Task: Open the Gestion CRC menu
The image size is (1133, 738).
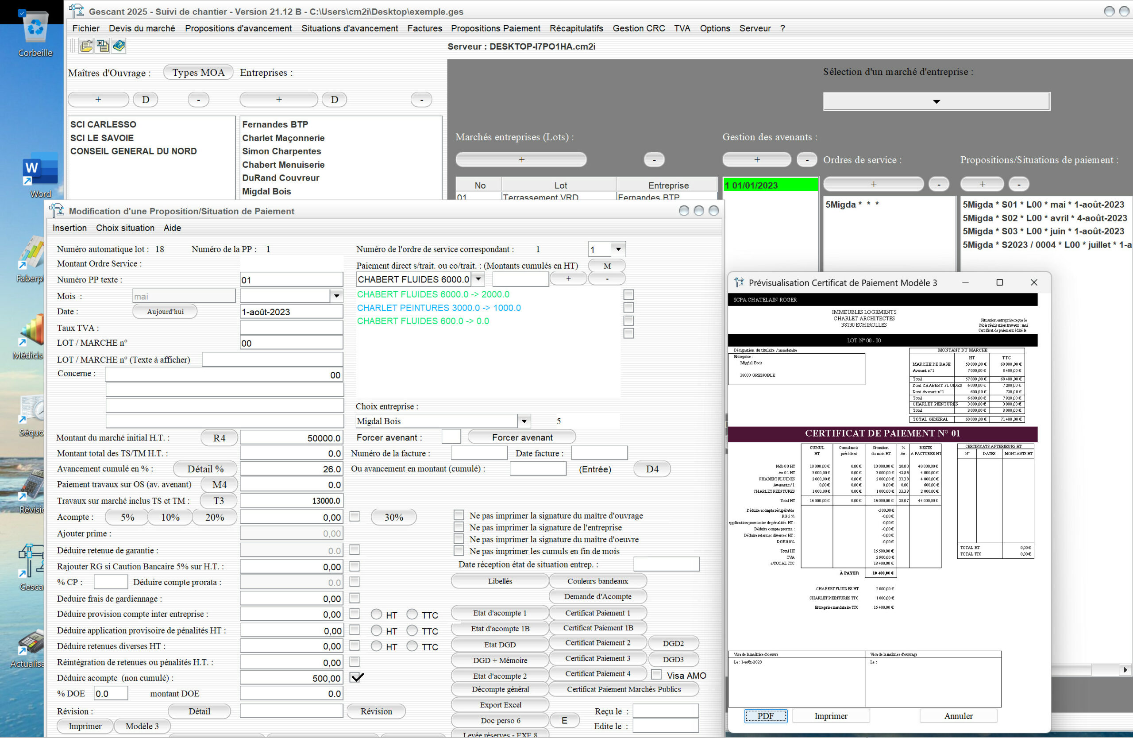Action: (638, 28)
